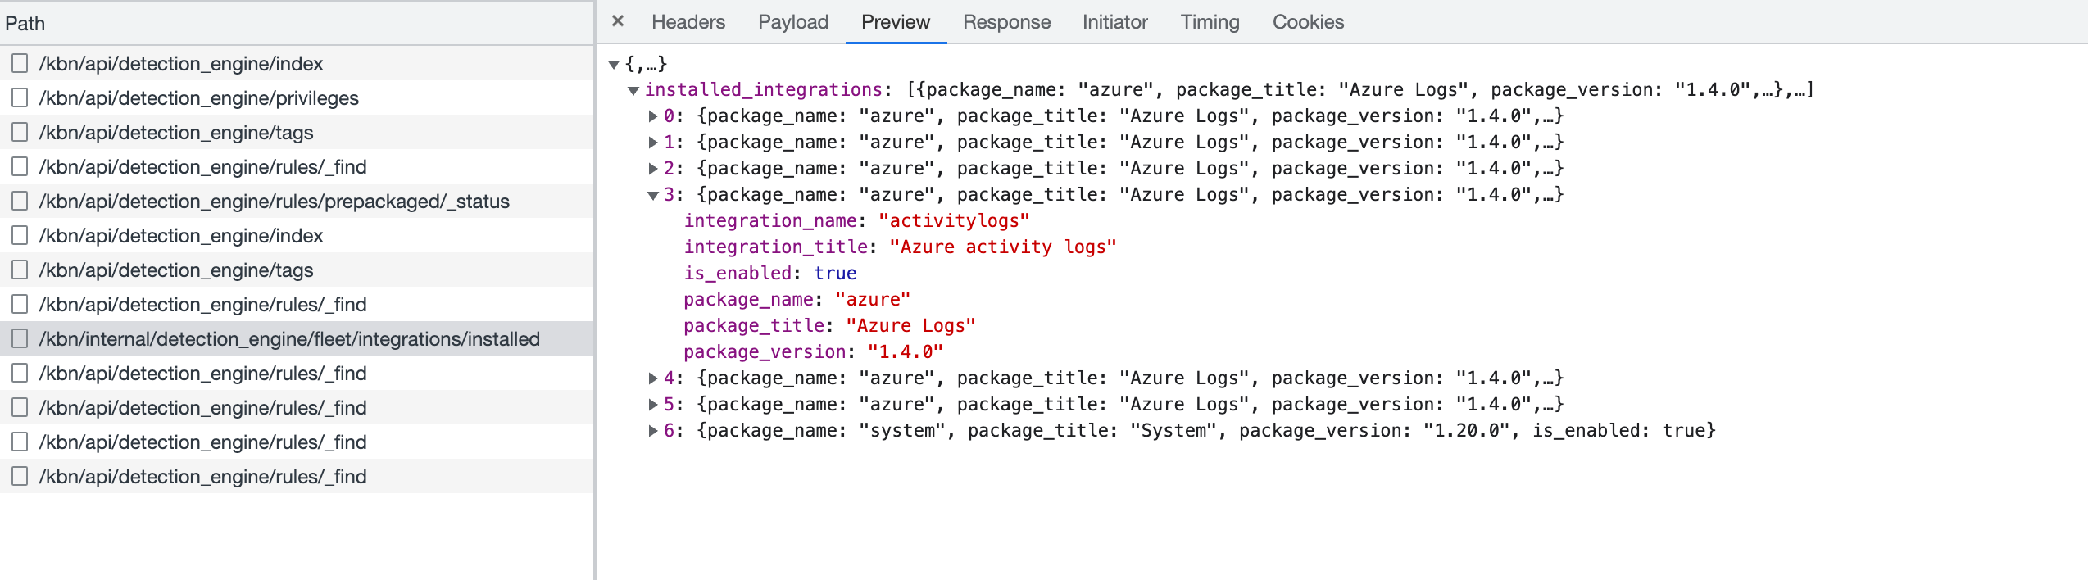
Task: Open the rules/_find request details
Action: click(x=202, y=166)
